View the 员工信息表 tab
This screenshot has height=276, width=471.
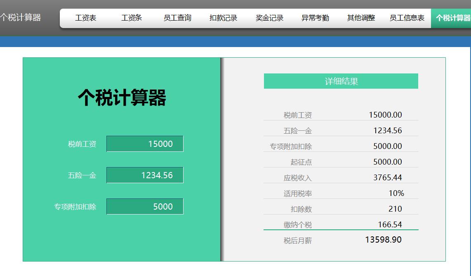[x=407, y=18]
